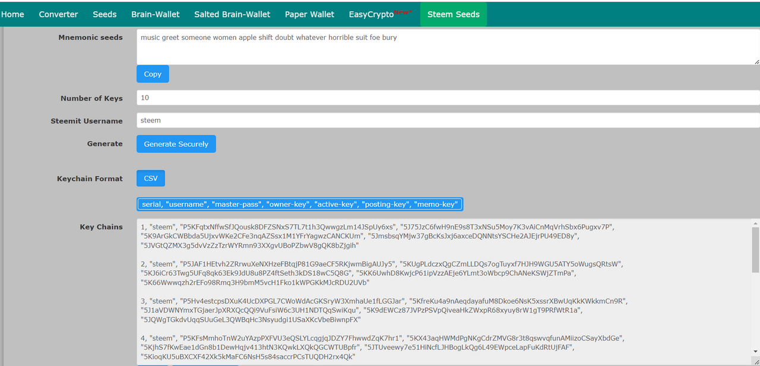Choose the CSV keychain format button
Screen dimensions: 760x366
(151, 178)
